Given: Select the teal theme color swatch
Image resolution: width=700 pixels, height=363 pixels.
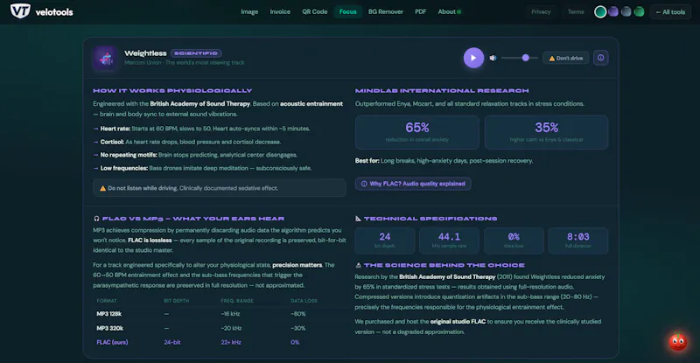Looking at the screenshot, I should (600, 12).
